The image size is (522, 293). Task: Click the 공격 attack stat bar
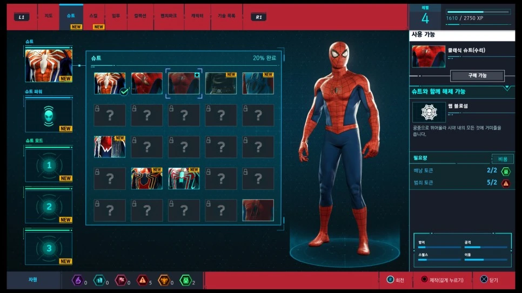[x=486, y=247]
